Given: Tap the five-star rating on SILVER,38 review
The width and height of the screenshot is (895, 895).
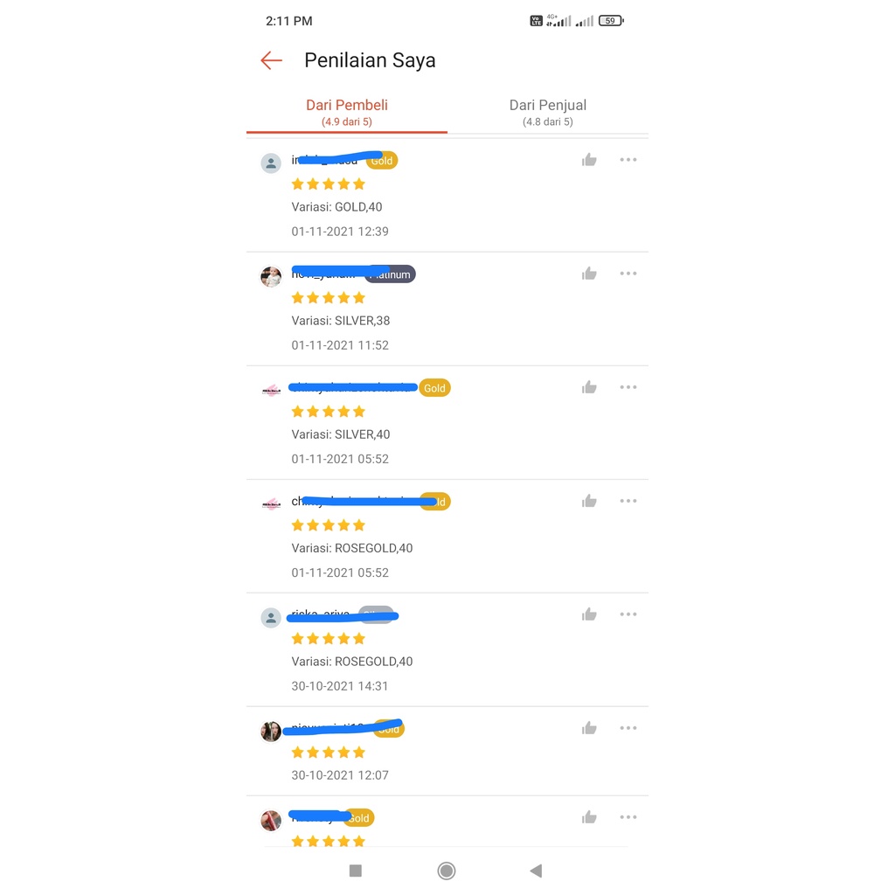Looking at the screenshot, I should (x=329, y=298).
